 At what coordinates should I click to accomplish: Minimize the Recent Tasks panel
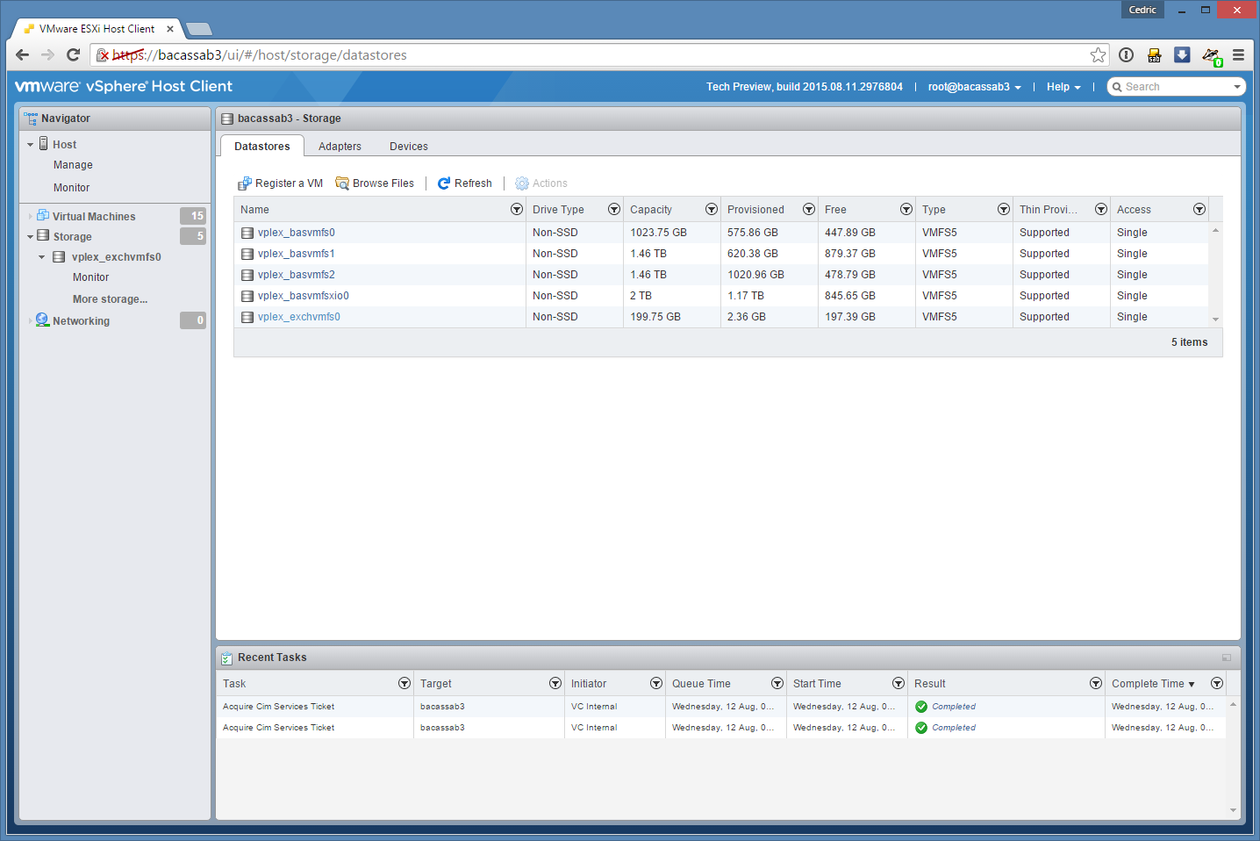click(1226, 658)
